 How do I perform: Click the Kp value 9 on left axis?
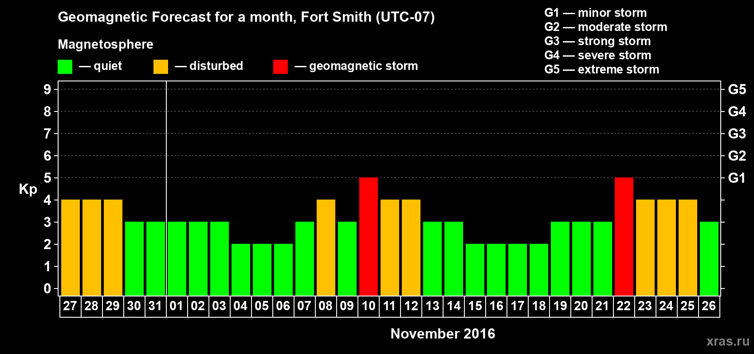47,89
